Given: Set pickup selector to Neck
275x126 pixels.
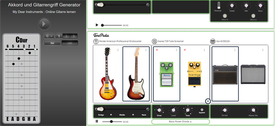Looking at the screenshot, I should [x=144, y=115].
